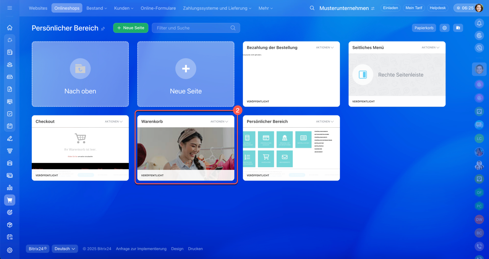Click the BC contact avatar in right panel

click(479, 233)
